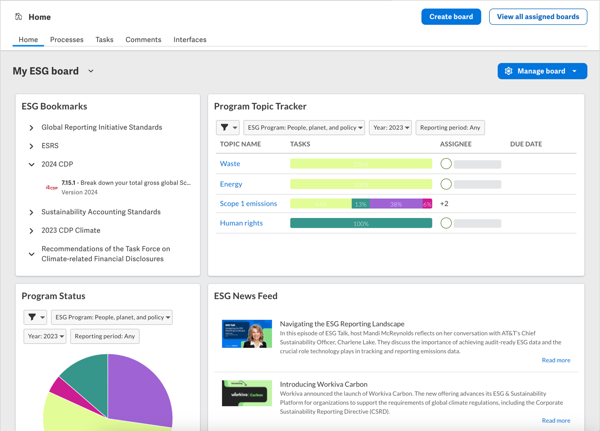Open the My ESG board chevron dropdown

[x=91, y=71]
